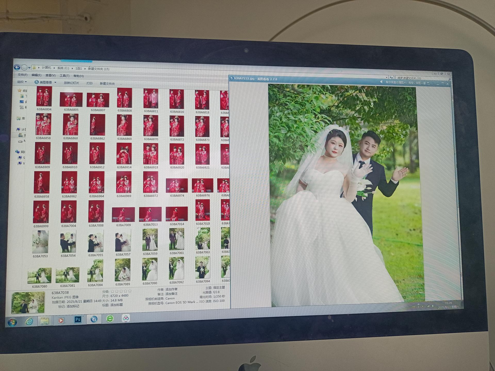Screen dimensions: 495x371
Task: Open the 查看(V) menu
Action: (51, 75)
